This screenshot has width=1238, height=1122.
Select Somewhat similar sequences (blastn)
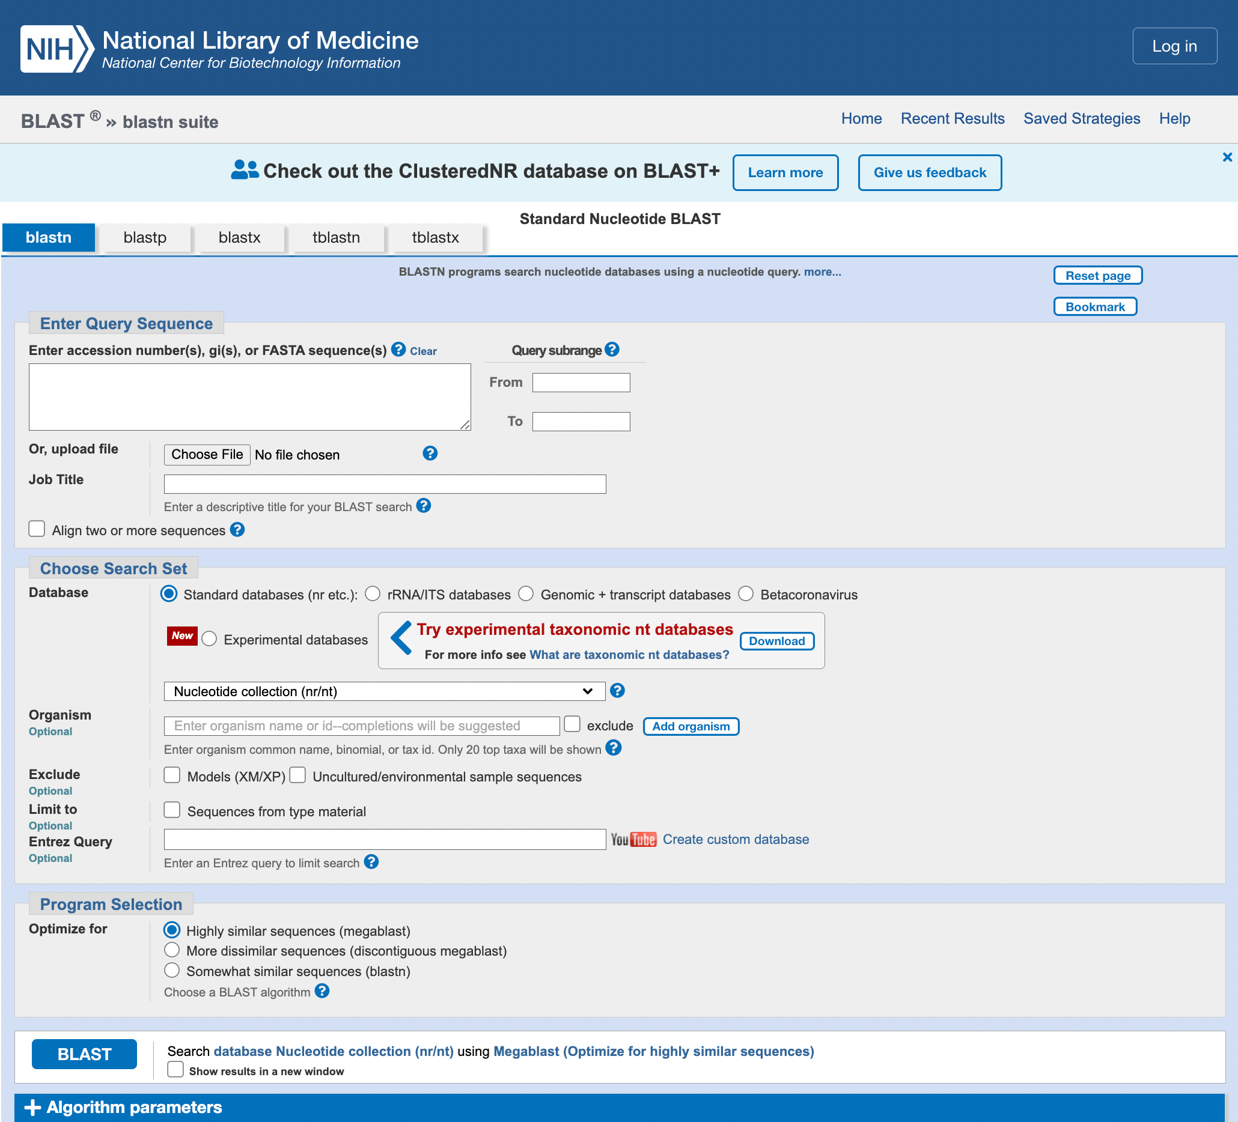click(x=172, y=970)
